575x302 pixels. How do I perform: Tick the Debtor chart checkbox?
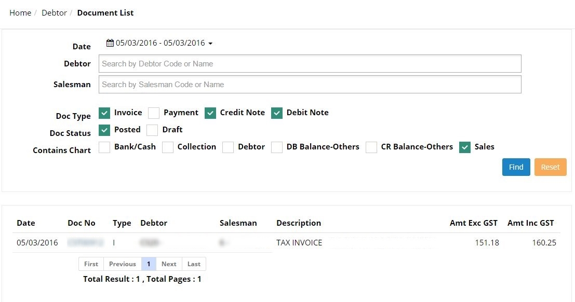(x=228, y=147)
